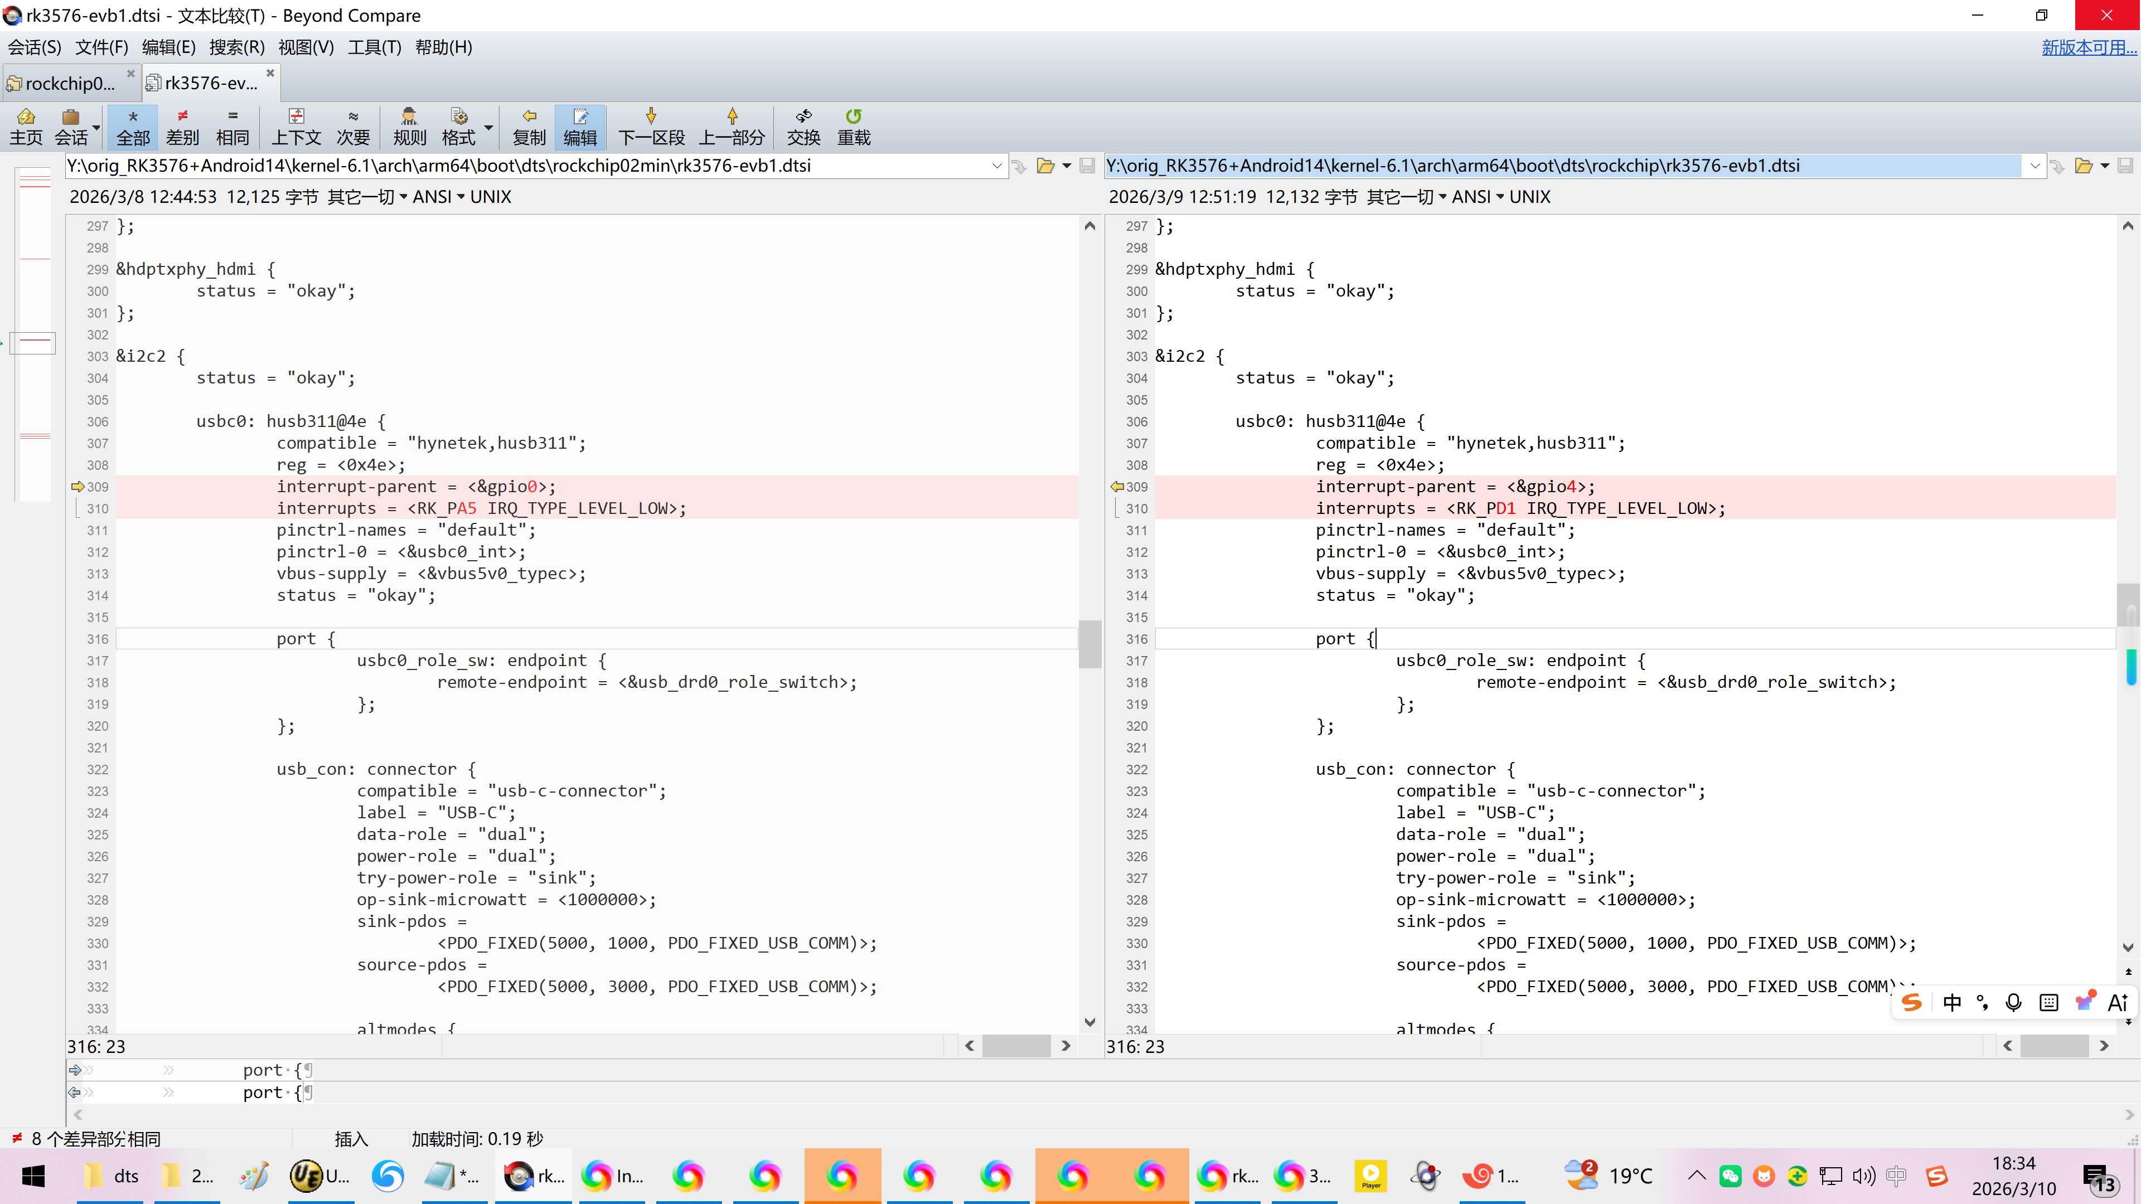This screenshot has width=2141, height=1204.
Task: Switch to the rockchip0... session tab
Action: tap(69, 83)
